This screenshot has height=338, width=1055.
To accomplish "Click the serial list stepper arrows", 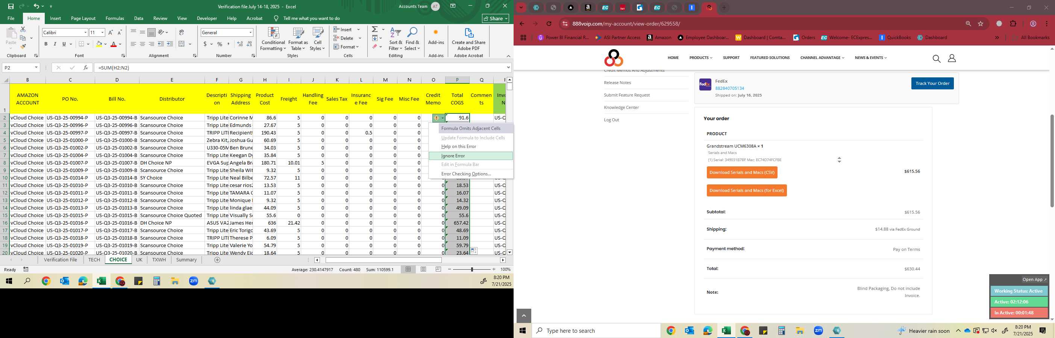I will pos(839,160).
